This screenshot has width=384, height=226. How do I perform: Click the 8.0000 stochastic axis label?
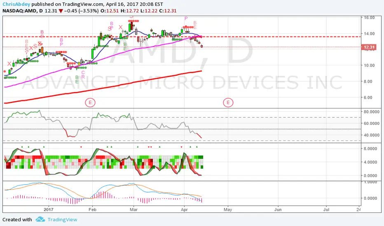click(x=370, y=149)
